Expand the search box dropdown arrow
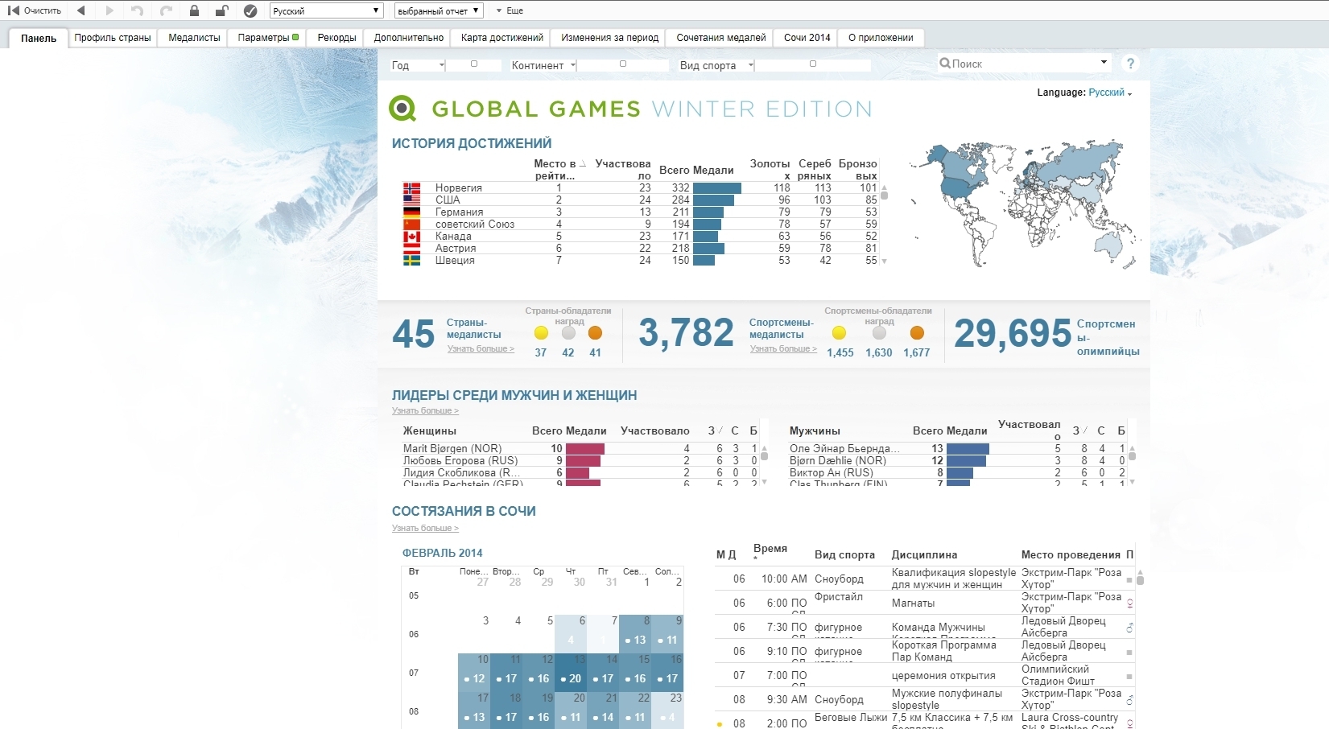The image size is (1329, 729). pyautogui.click(x=1104, y=62)
